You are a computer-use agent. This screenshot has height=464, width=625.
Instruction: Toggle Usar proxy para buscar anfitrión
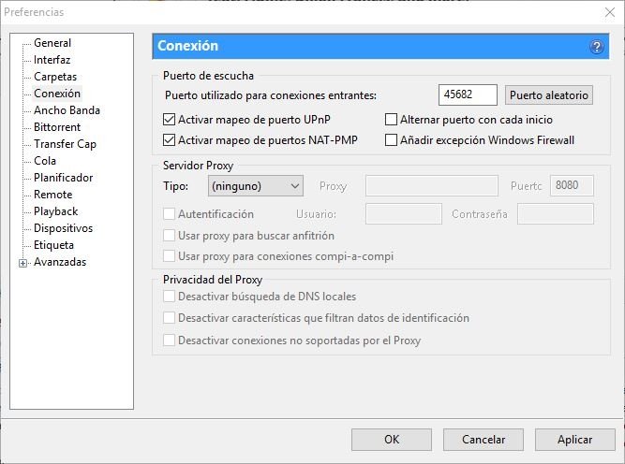click(169, 235)
